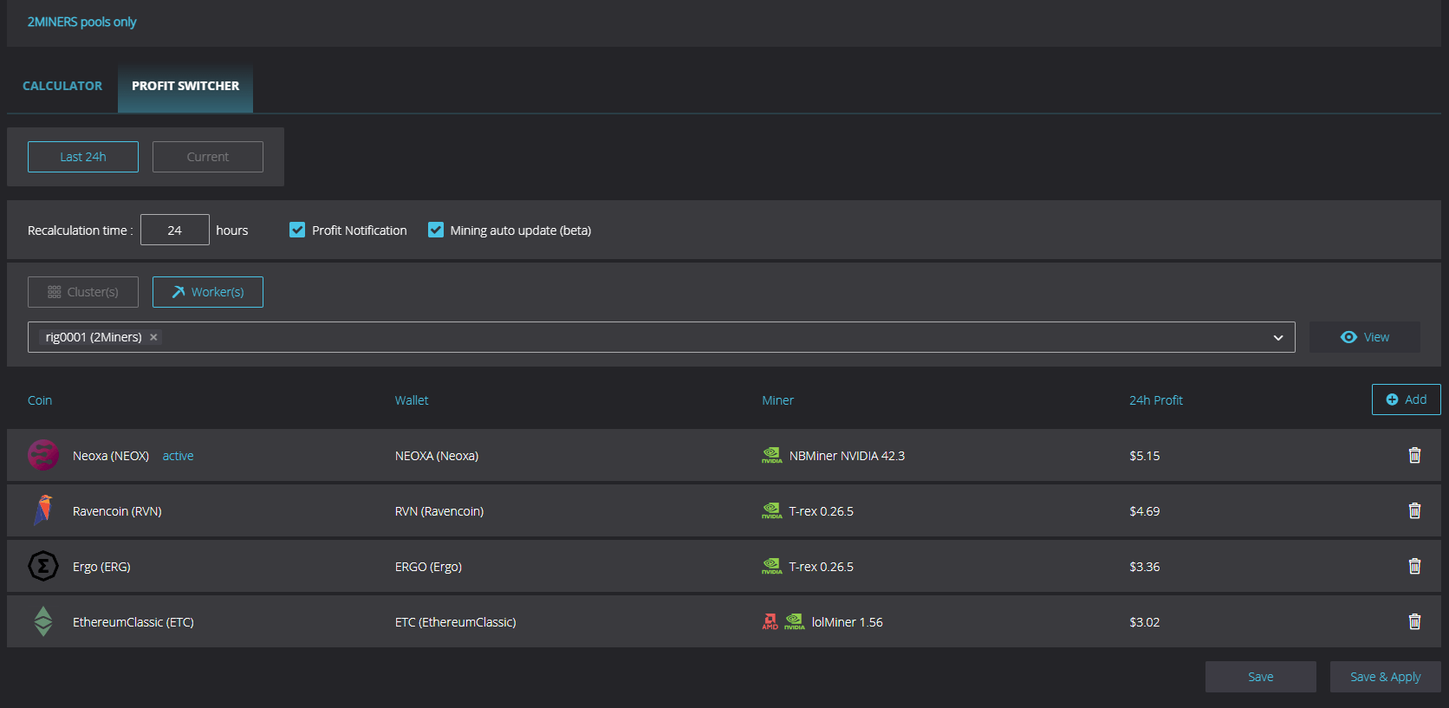The image size is (1449, 708).
Task: Remove rig0001 (2Miners) tag from selector
Action: click(153, 337)
